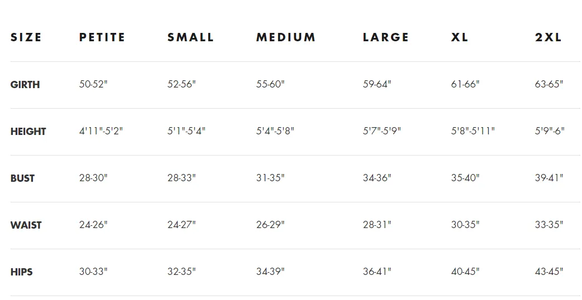Select the HIPS row label
This screenshot has width=582, height=300.
point(22,272)
